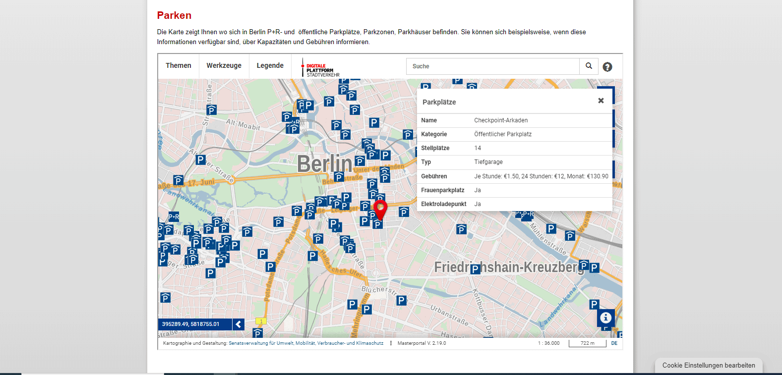This screenshot has height=375, width=782.
Task: Click the 1:36.000 map scale indicator
Action: [548, 343]
